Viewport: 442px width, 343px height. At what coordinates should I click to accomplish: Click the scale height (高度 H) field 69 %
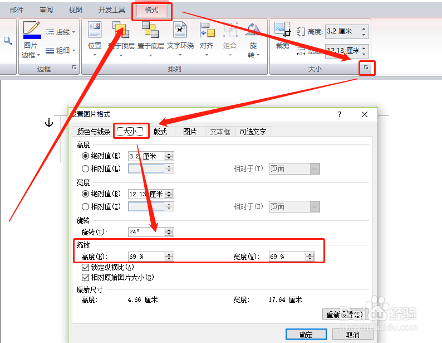pos(146,257)
